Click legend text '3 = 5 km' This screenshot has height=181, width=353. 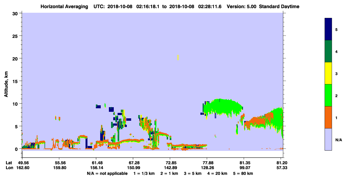[x=193, y=173]
